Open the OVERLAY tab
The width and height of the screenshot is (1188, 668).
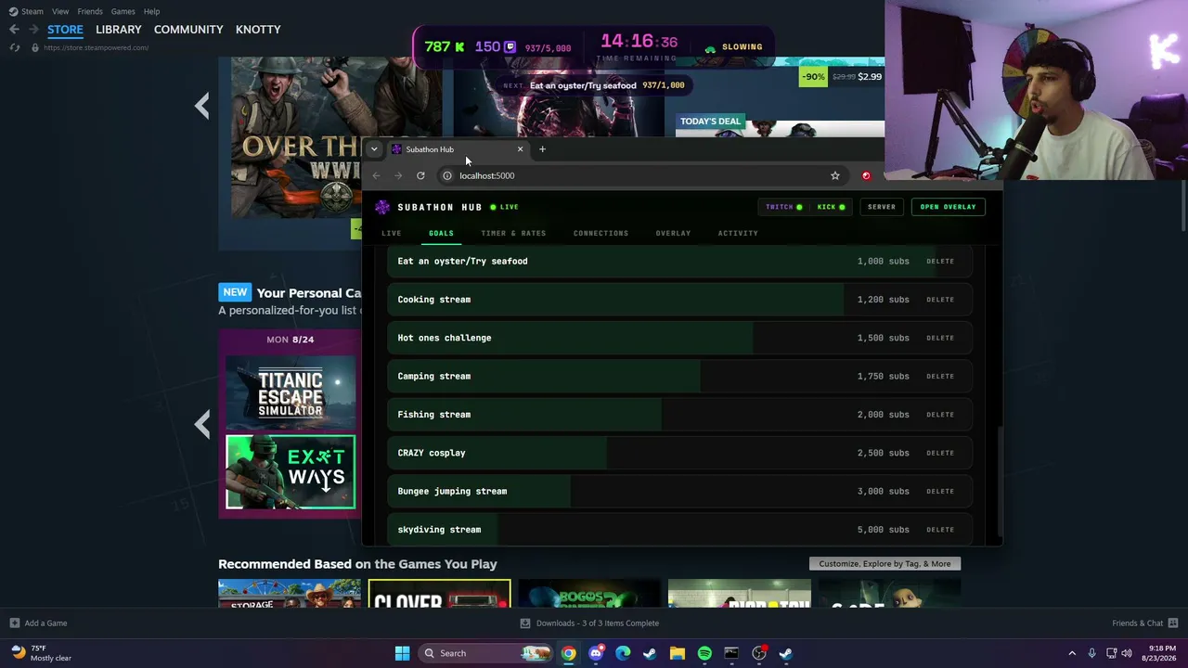pyautogui.click(x=673, y=233)
